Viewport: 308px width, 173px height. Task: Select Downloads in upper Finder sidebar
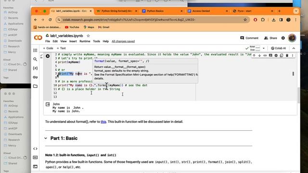click(x=15, y=41)
